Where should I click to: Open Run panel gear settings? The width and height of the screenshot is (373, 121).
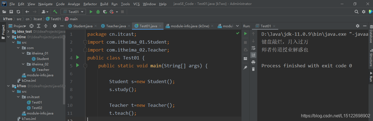358,26
